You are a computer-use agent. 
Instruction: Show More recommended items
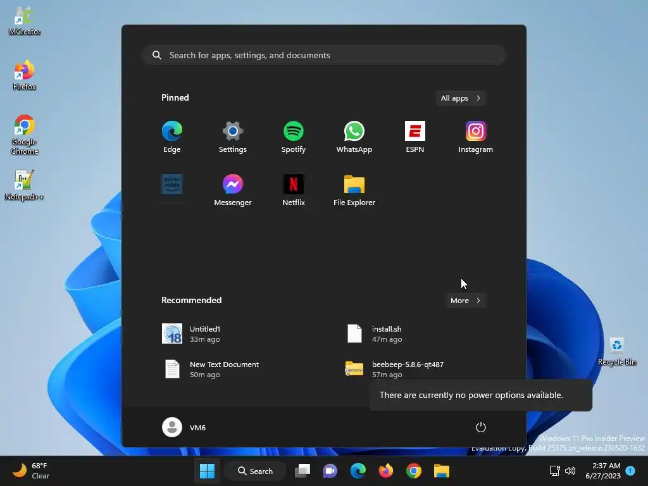(465, 301)
